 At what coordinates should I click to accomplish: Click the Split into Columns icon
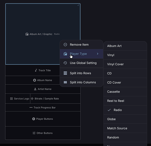65,82
